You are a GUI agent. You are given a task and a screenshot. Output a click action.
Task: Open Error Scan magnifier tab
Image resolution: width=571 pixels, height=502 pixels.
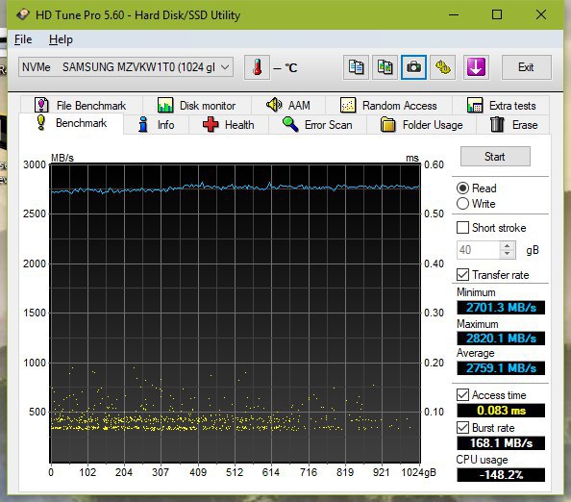(x=317, y=125)
